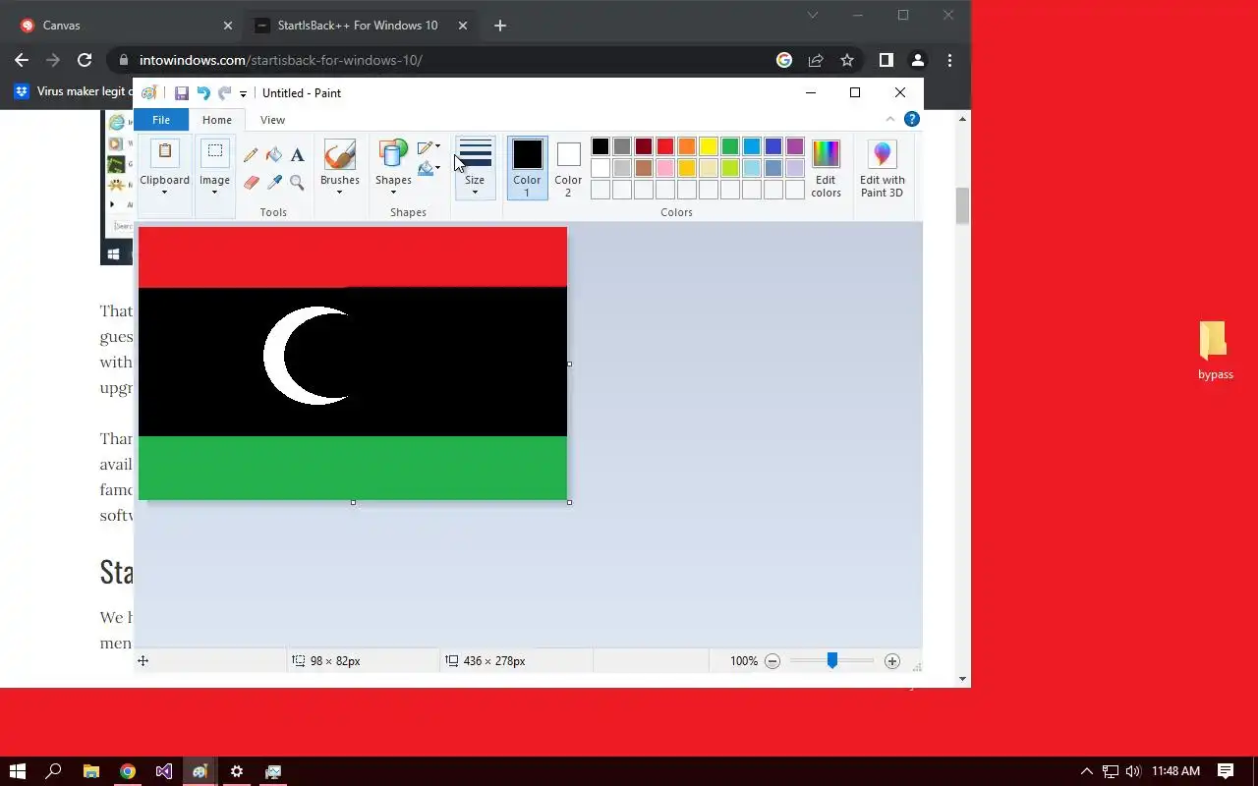Viewport: 1258px width, 786px height.
Task: Pick the orange color swatch
Action: pyautogui.click(x=687, y=146)
